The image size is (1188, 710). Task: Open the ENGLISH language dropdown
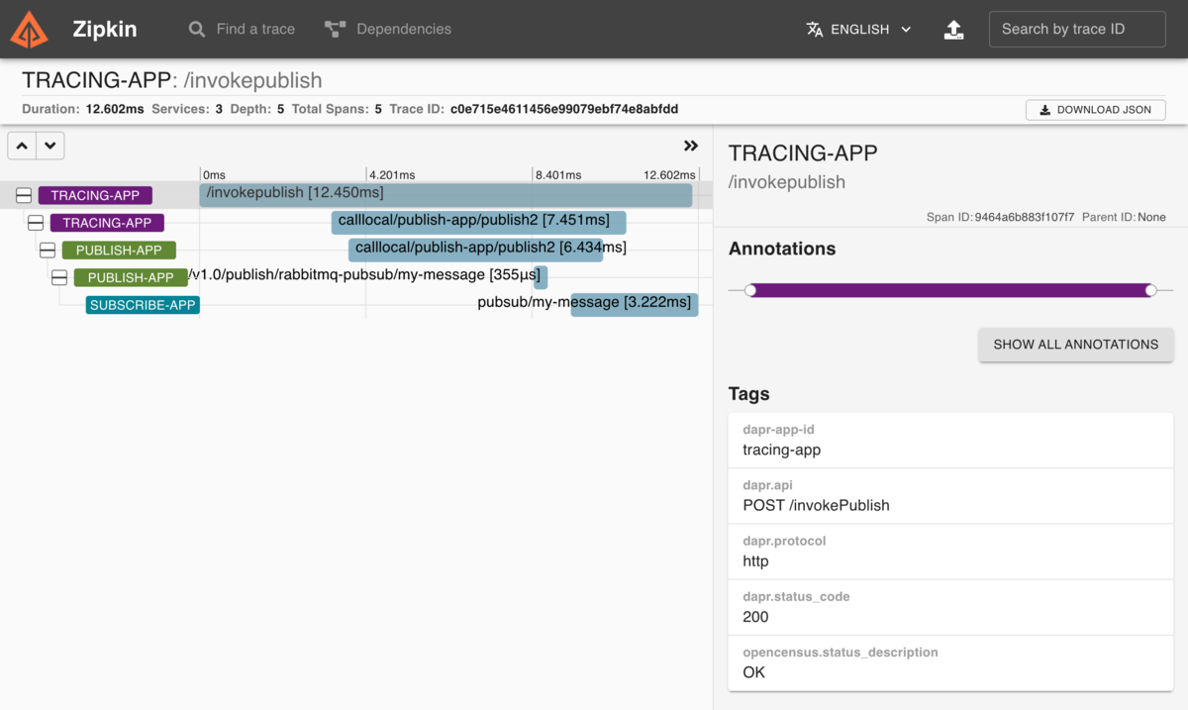click(858, 30)
